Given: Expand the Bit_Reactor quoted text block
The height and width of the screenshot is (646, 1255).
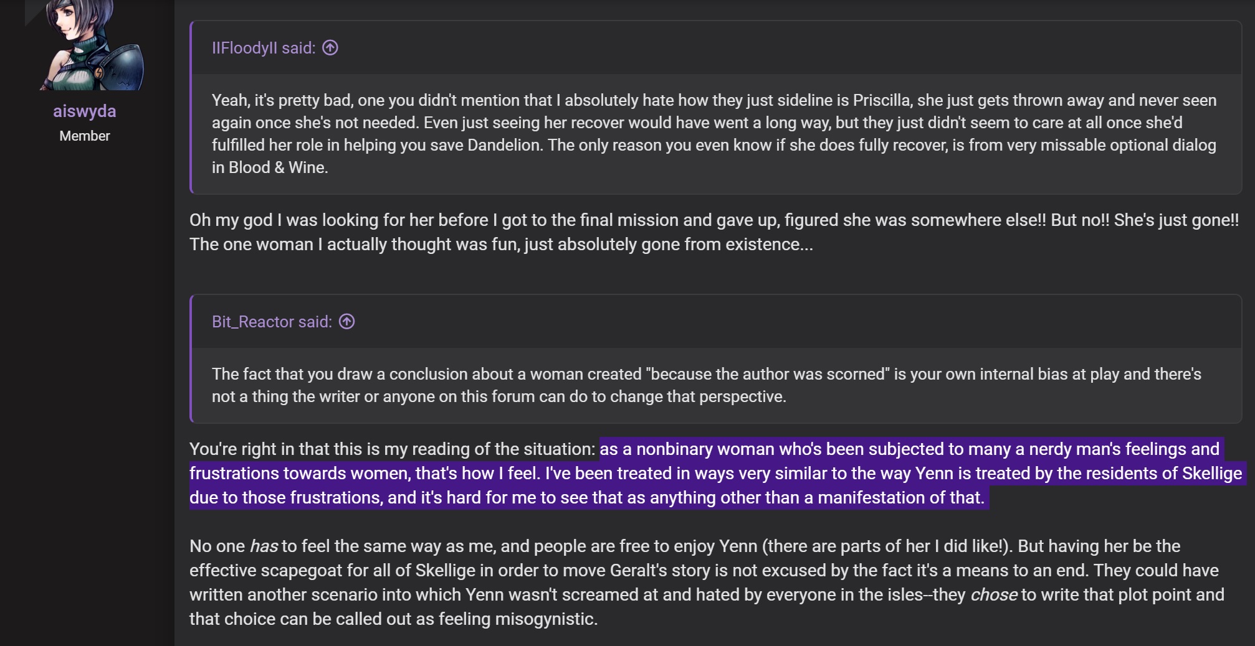Looking at the screenshot, I should (717, 385).
